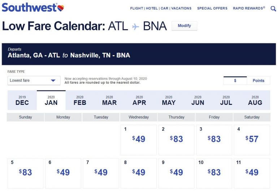This screenshot has height=191, width=278.
Task: Select the 2019 DEC month tab
Action: point(22,100)
